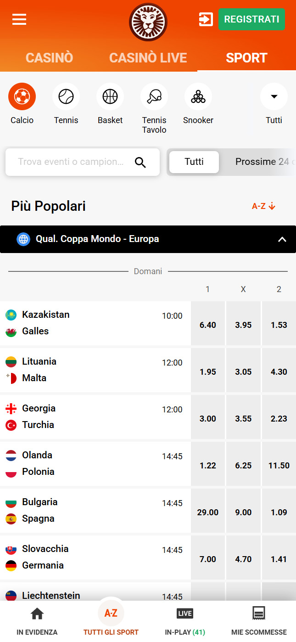The image size is (296, 642).
Task: Expand the Tutti sports dropdown
Action: point(274,96)
